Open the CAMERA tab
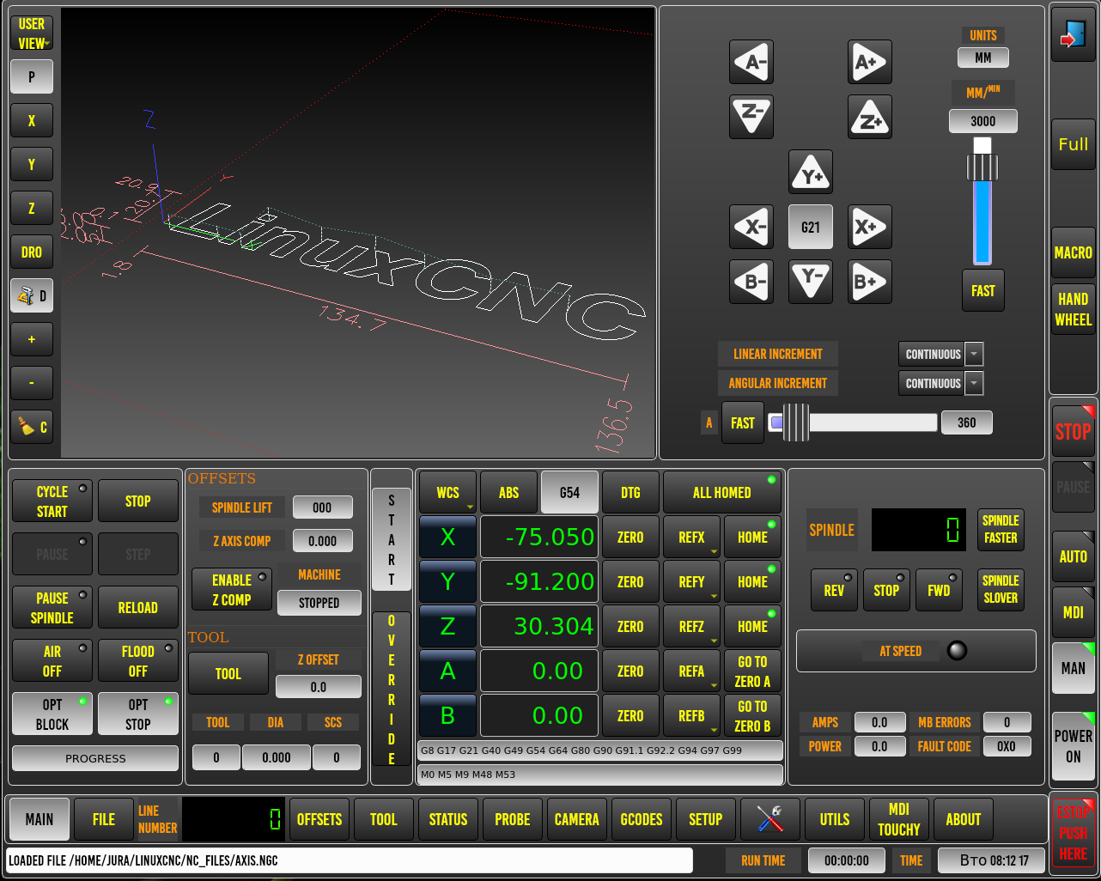 click(x=577, y=819)
